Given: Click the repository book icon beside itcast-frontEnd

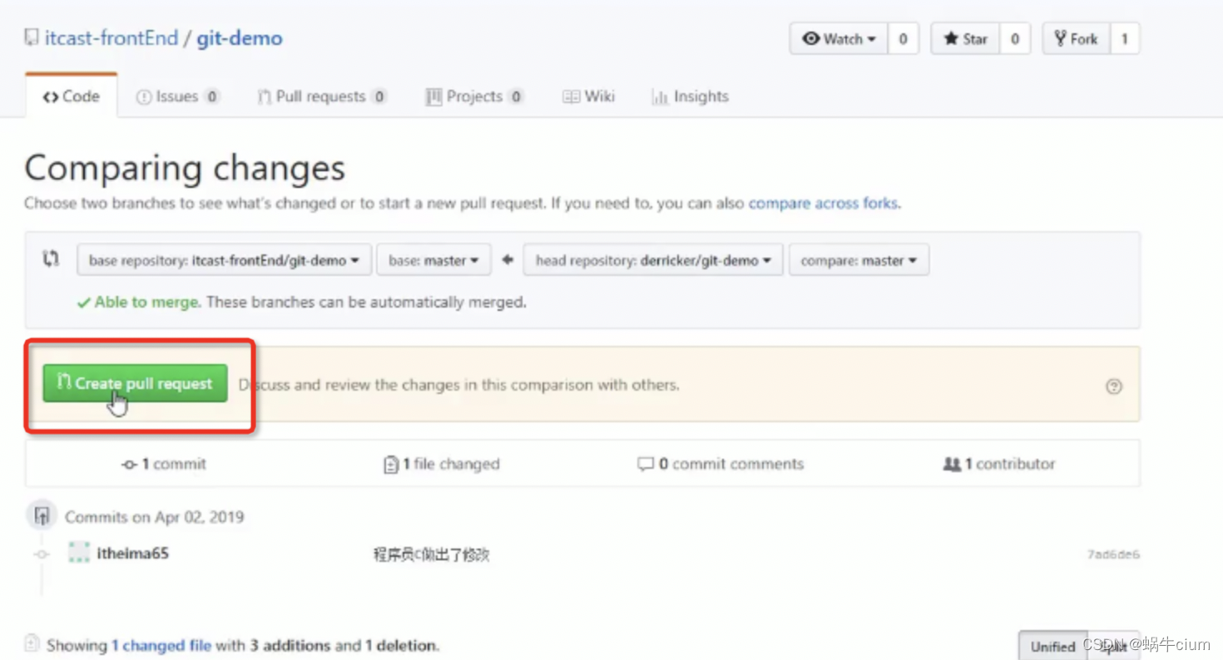Looking at the screenshot, I should pyautogui.click(x=32, y=38).
